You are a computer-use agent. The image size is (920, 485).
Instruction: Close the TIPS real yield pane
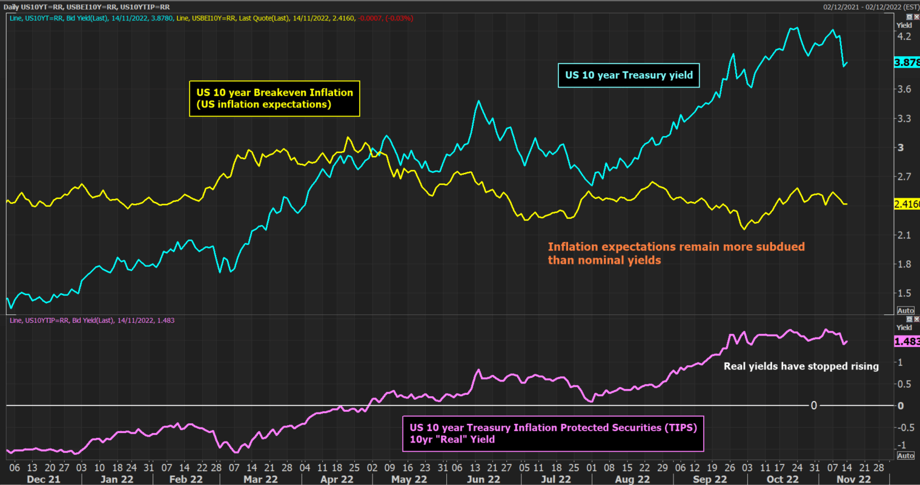(x=916, y=319)
